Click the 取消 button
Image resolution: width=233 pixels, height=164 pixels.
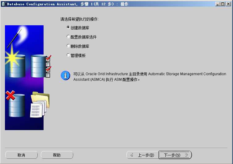pyautogui.click(x=21, y=155)
